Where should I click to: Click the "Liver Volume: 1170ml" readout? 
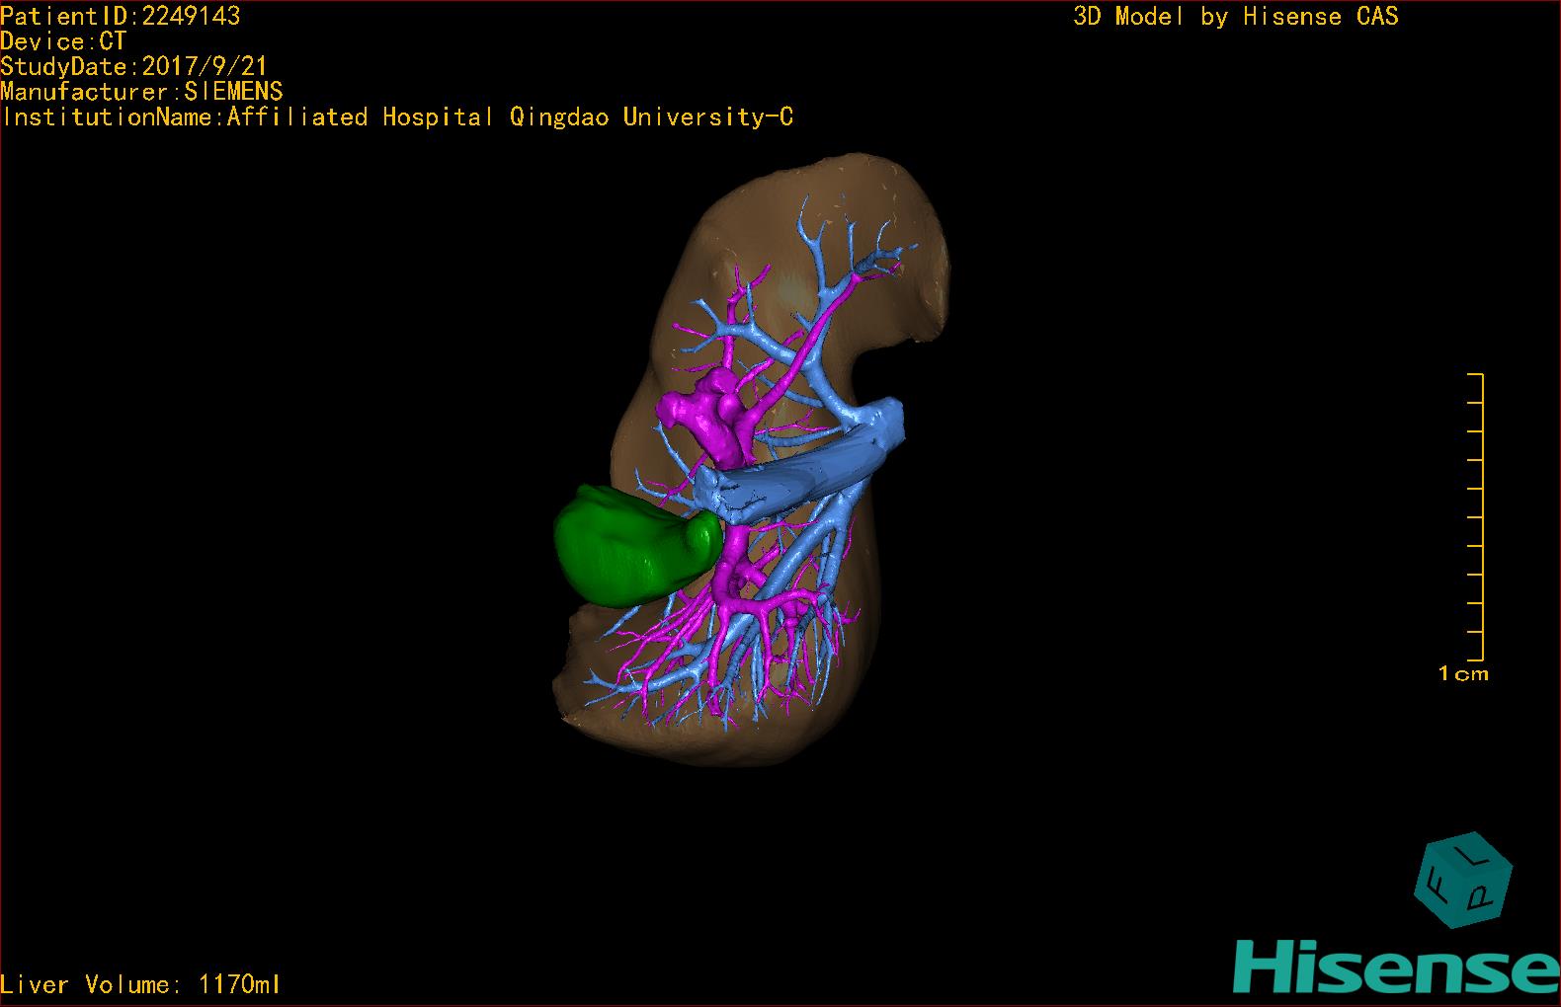coord(141,984)
